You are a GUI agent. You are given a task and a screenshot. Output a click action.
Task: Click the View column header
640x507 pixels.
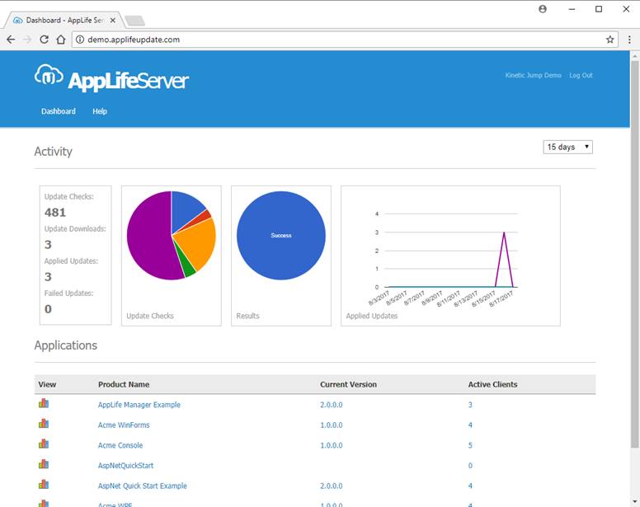[47, 384]
